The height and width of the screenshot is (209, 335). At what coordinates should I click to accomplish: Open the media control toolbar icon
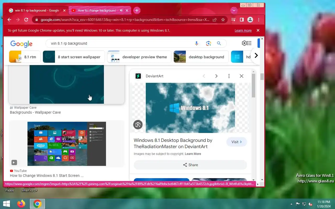(233, 20)
